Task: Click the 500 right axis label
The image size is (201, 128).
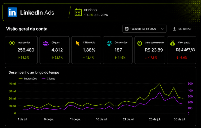Action: pyautogui.click(x=190, y=84)
